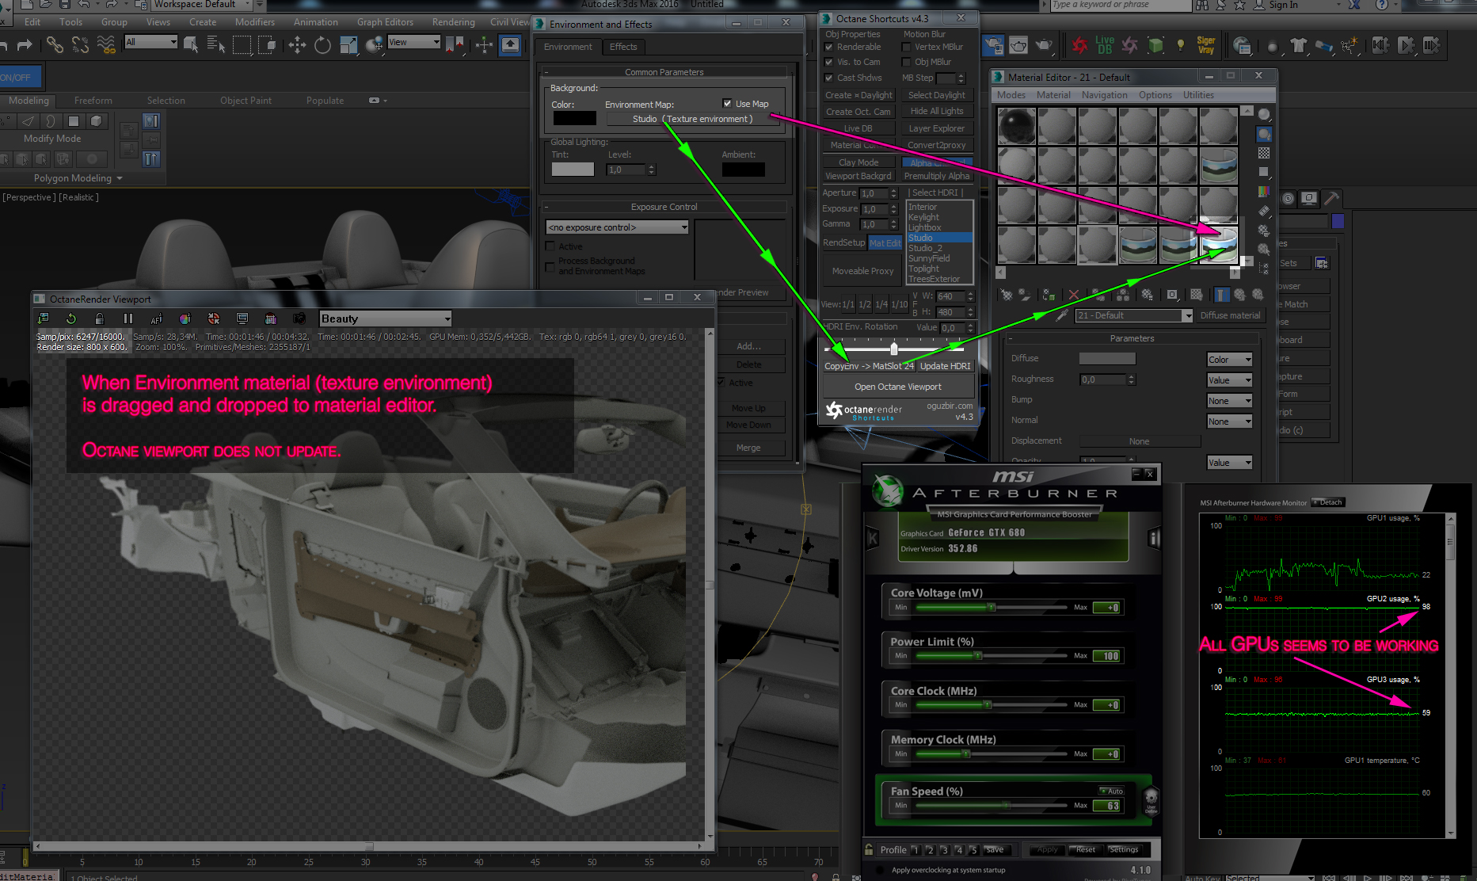Select the Scale tool in main toolbar
Image resolution: width=1477 pixels, height=881 pixels.
348,45
